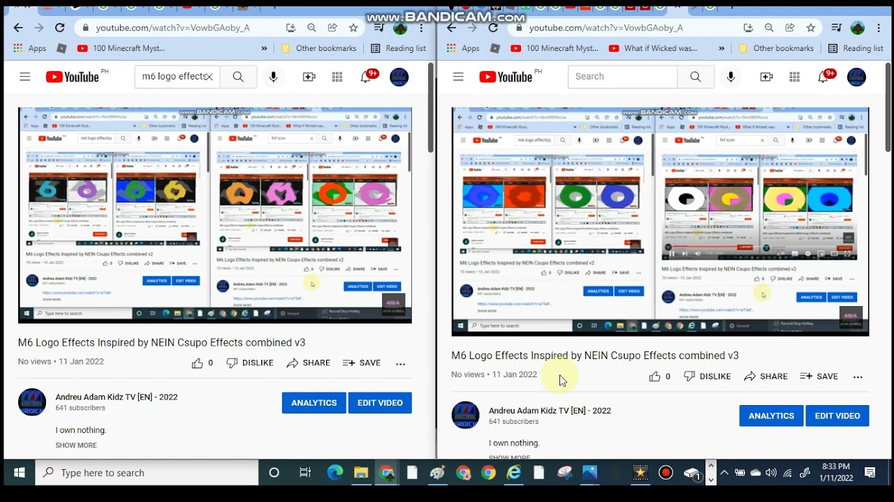
Task: Open Andreu Adam Kidz TV channel link in the right window
Action: pyautogui.click(x=550, y=411)
